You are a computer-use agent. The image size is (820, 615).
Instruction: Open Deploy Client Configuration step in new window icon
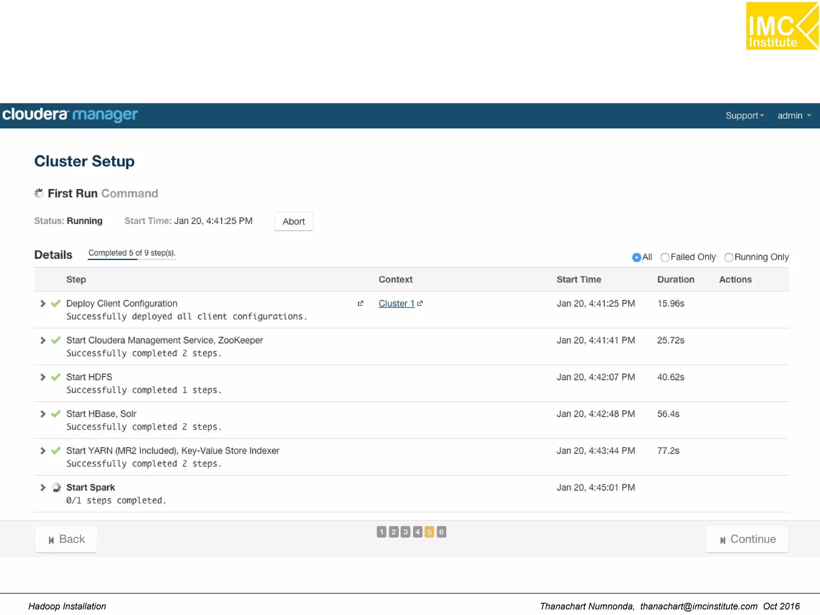click(x=360, y=303)
